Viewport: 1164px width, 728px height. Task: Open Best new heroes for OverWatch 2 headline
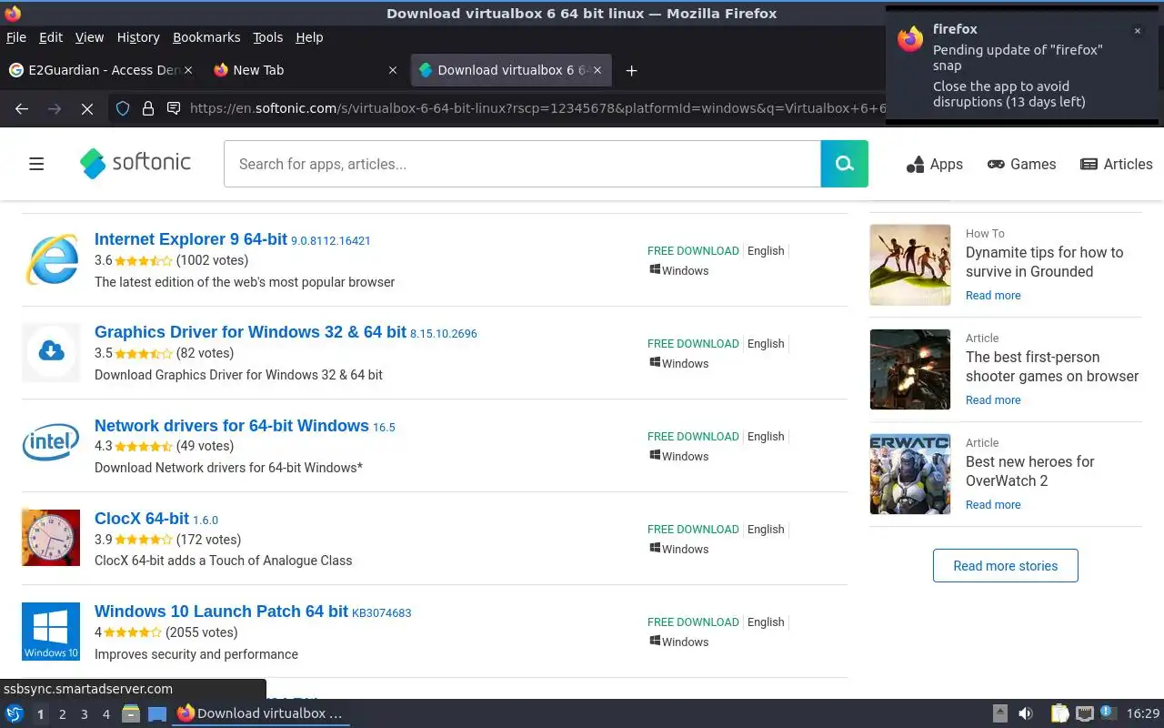tap(1030, 471)
